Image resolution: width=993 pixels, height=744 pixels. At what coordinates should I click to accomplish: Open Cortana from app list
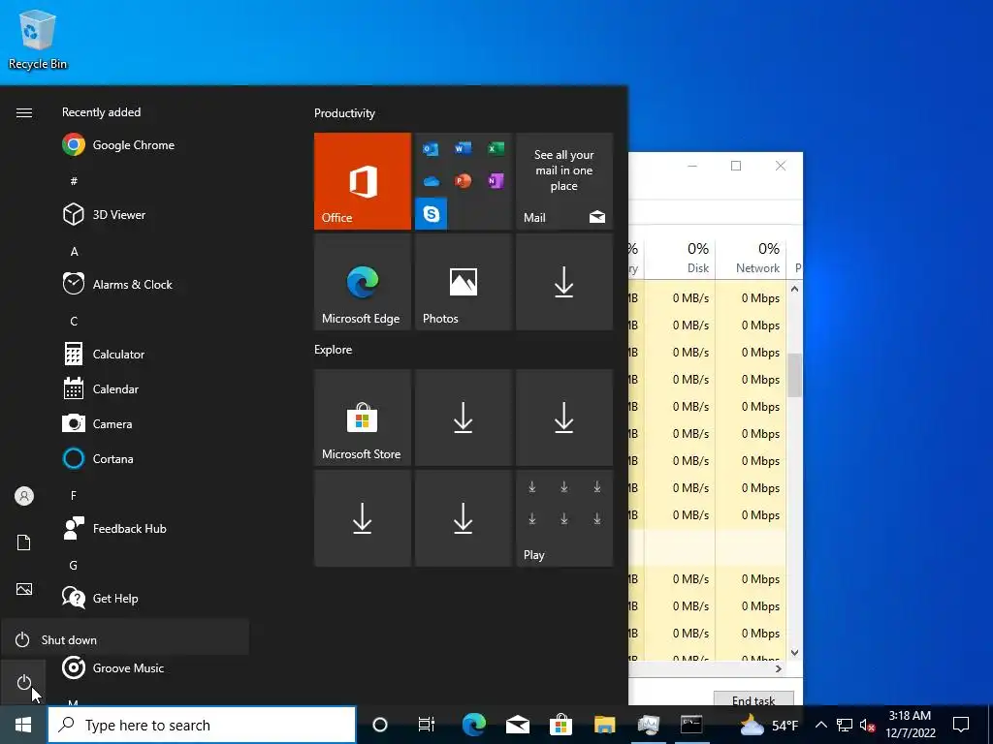tap(98, 458)
